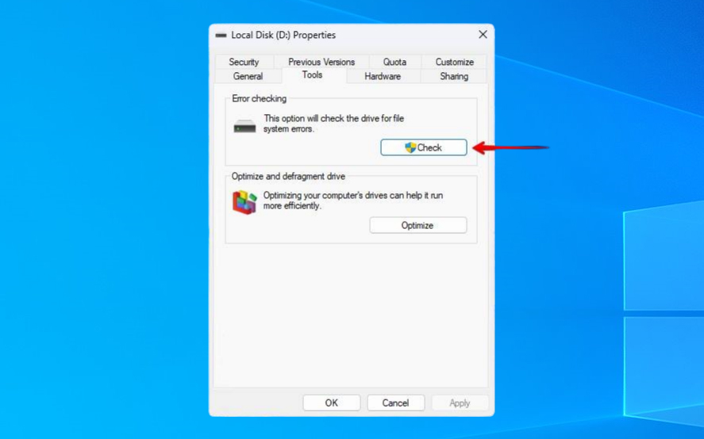This screenshot has width=704, height=439.
Task: Select the Quota tab
Action: point(394,62)
